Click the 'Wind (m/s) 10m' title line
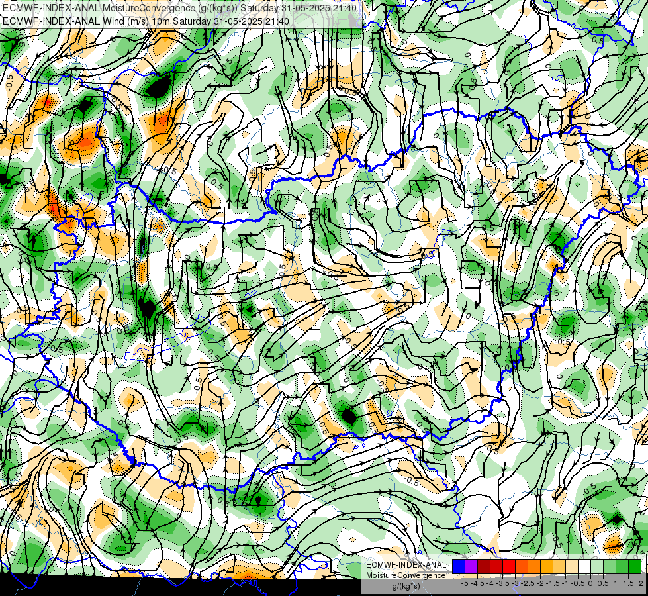648x596 pixels. click(x=146, y=21)
